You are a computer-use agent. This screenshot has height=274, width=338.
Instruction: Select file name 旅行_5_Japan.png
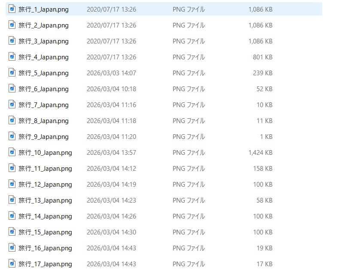coord(43,73)
